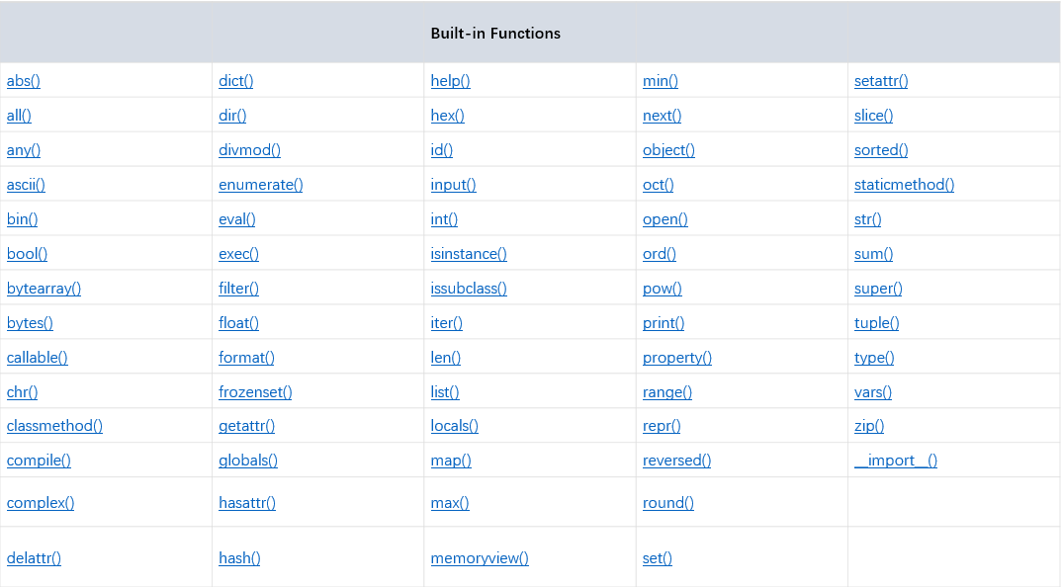Go to the bytearray() entry
This screenshot has width=1063, height=587.
click(x=44, y=289)
